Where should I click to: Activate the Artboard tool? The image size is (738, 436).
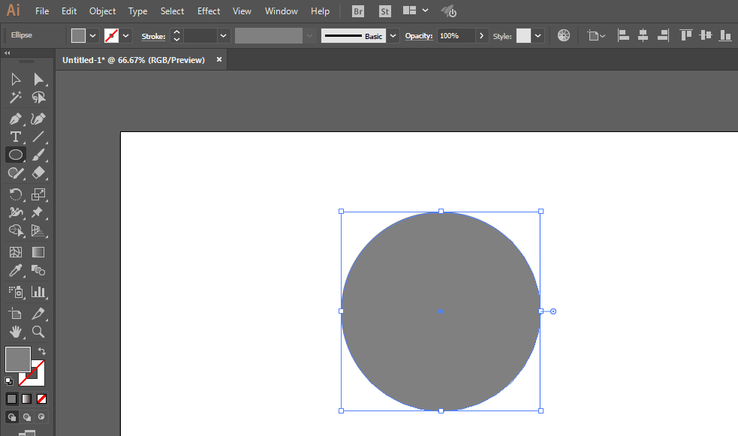16,313
